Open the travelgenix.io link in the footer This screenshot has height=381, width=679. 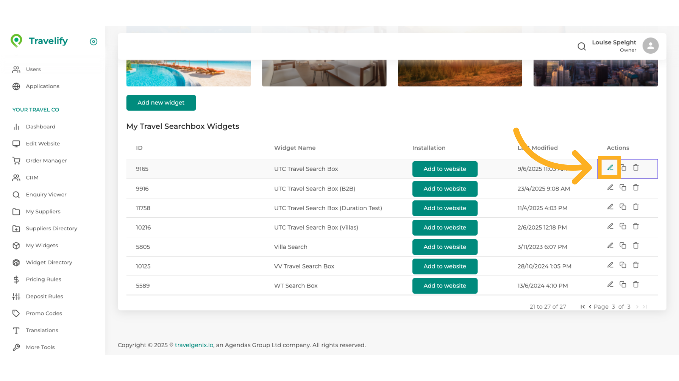click(193, 345)
